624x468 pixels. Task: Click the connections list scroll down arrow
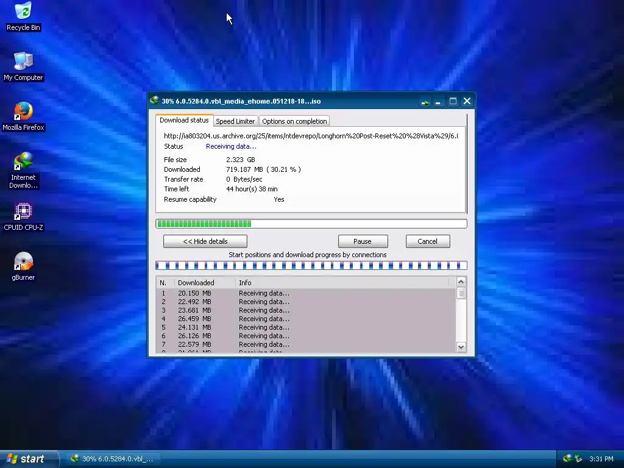pos(461,347)
